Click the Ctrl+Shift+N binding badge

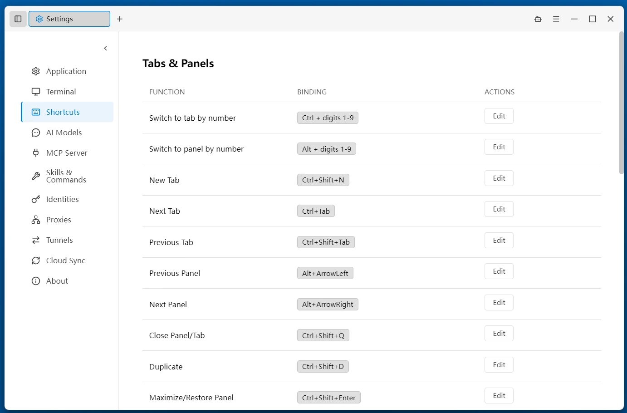(x=323, y=180)
